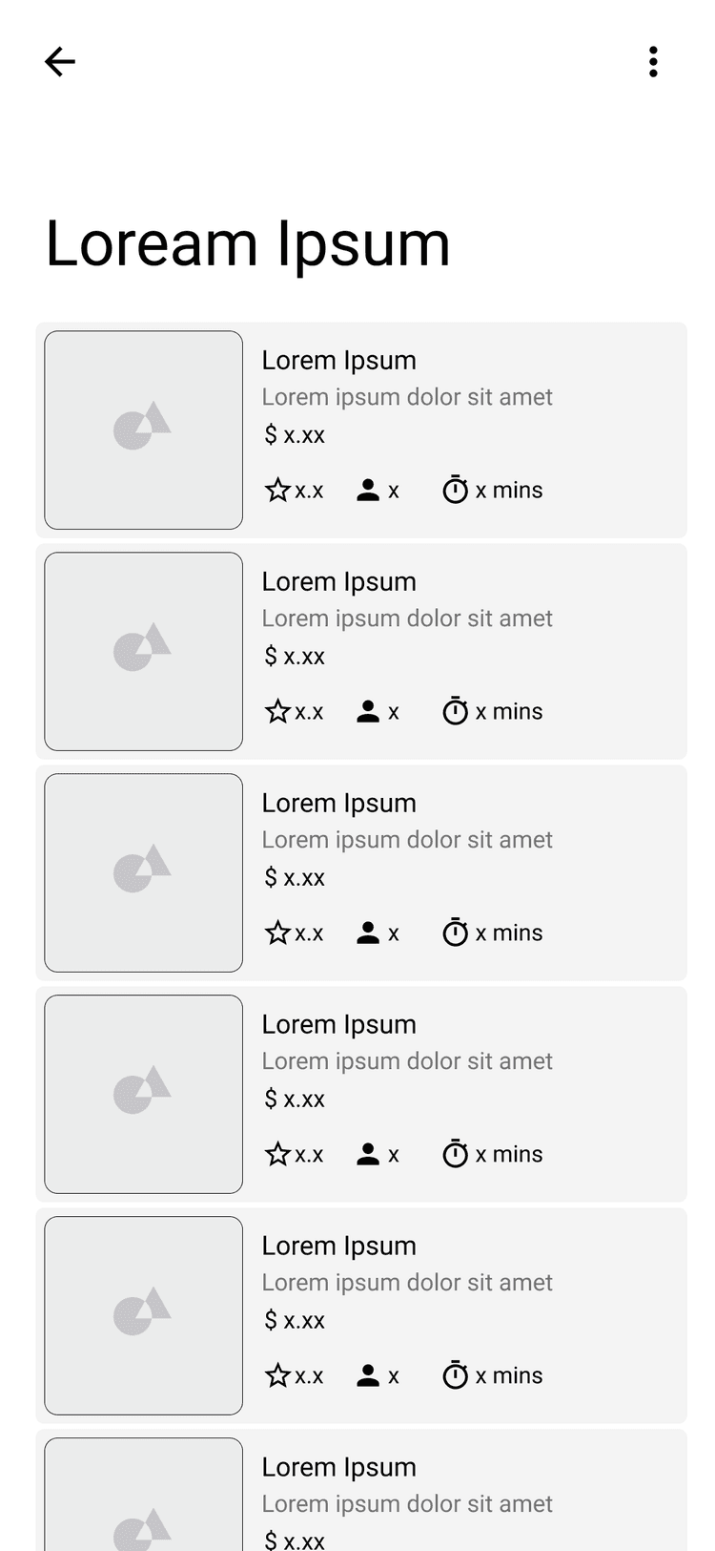Open the first card's image thumbnail
Screen dimensions: 715x1551
pos(144,430)
